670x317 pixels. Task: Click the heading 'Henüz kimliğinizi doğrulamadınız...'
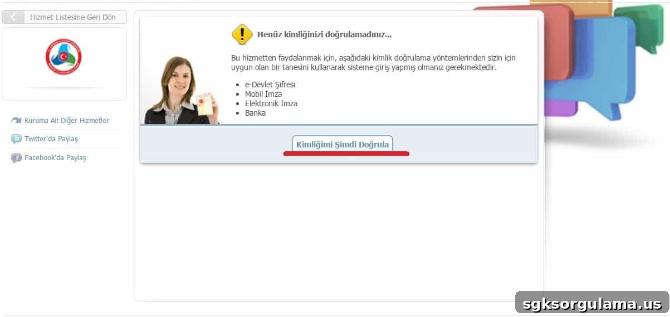click(324, 34)
